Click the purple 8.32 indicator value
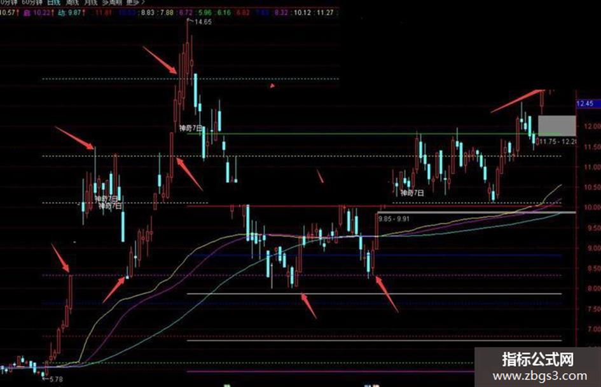Viewport: 601px width, 387px height. (x=281, y=13)
